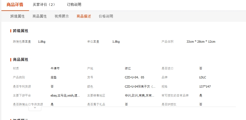Click truncated platform value ebay,亚马逊,wish
The height and width of the screenshot is (120, 246).
pos(65,95)
